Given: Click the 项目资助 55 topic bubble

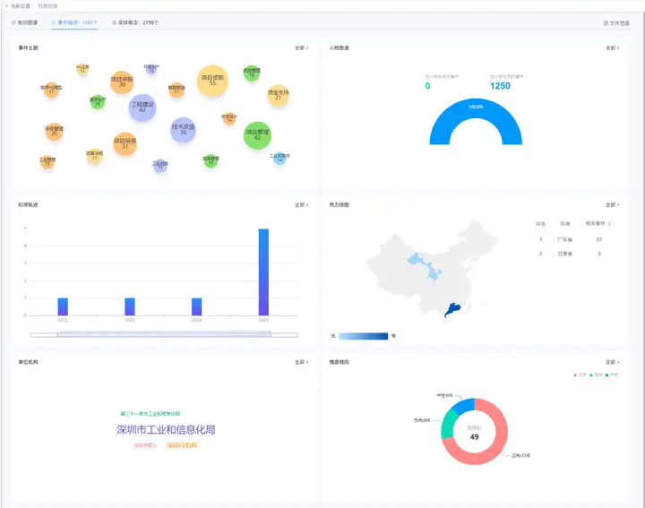Looking at the screenshot, I should click(213, 81).
